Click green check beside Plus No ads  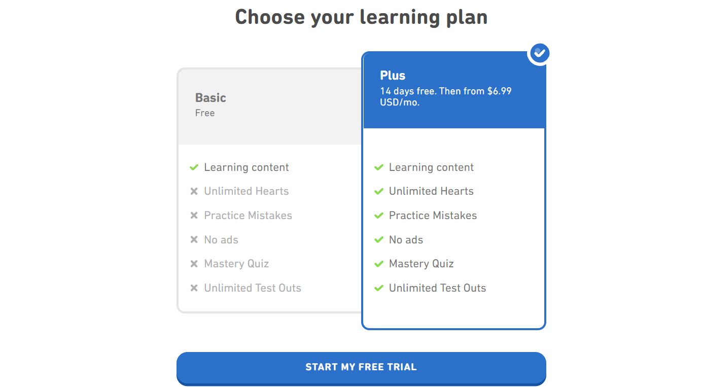pyautogui.click(x=378, y=240)
